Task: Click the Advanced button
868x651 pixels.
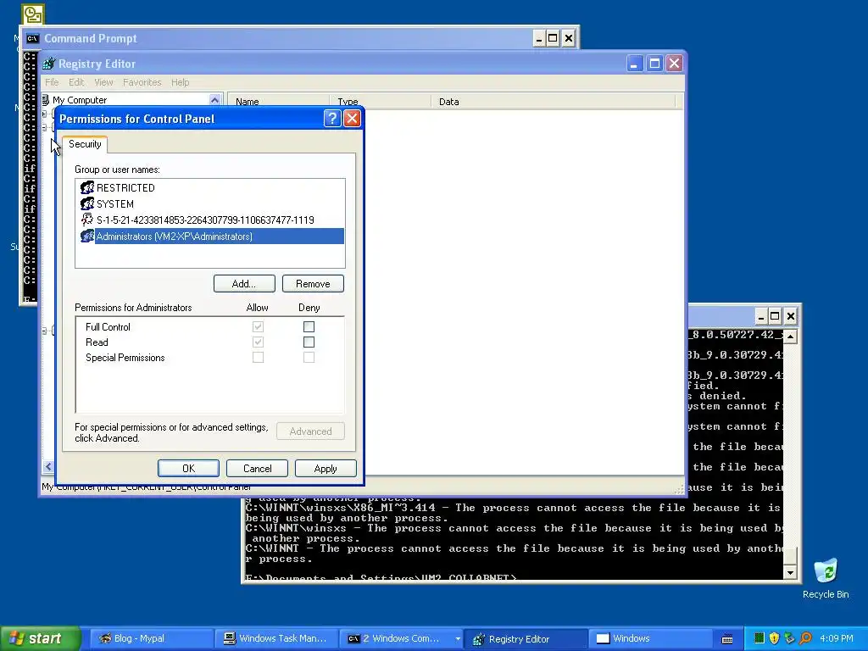Action: pos(310,431)
